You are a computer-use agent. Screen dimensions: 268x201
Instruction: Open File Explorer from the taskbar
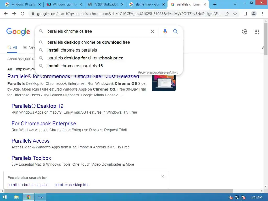(x=16, y=197)
